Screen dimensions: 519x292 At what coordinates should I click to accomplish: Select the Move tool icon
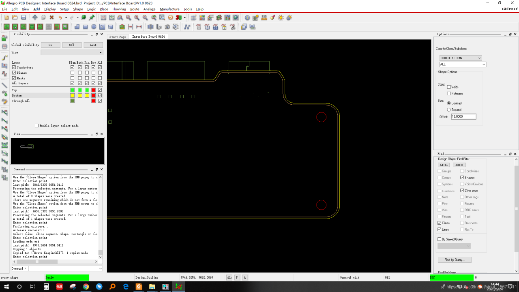pos(35,17)
